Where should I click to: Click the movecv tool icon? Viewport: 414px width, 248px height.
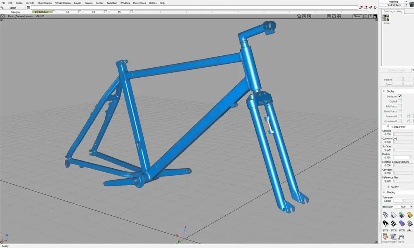tap(386, 236)
